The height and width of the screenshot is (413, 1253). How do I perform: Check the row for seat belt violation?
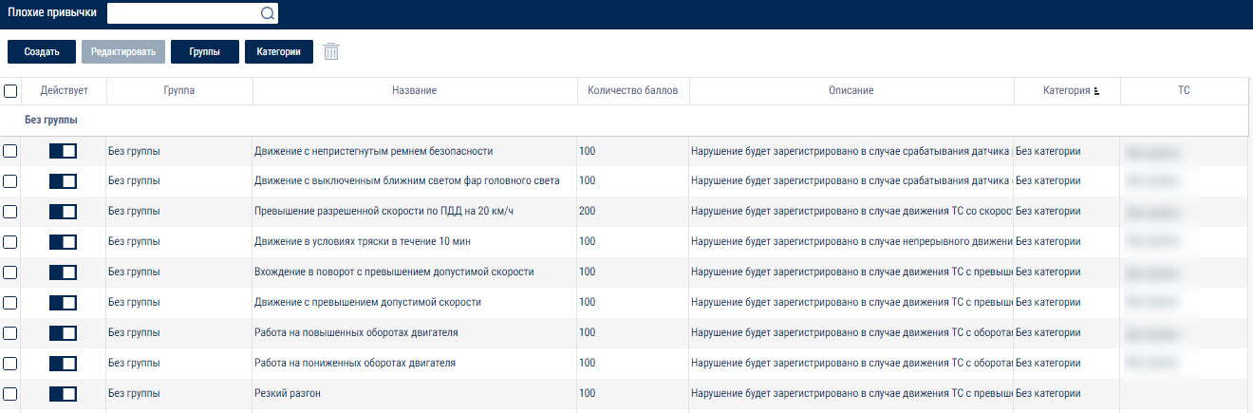click(x=10, y=151)
